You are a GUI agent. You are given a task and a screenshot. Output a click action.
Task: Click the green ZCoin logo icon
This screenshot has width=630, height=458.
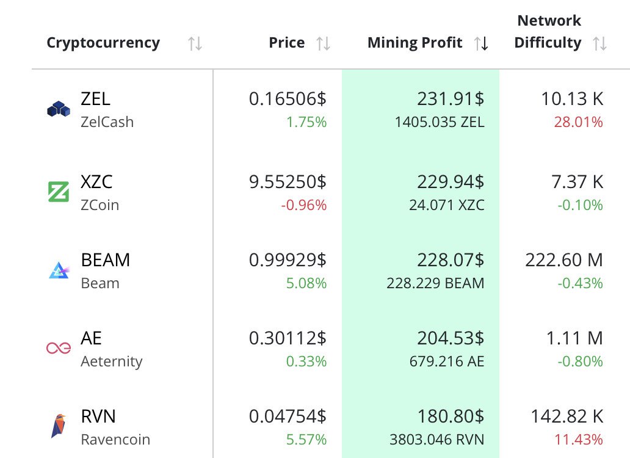59,192
